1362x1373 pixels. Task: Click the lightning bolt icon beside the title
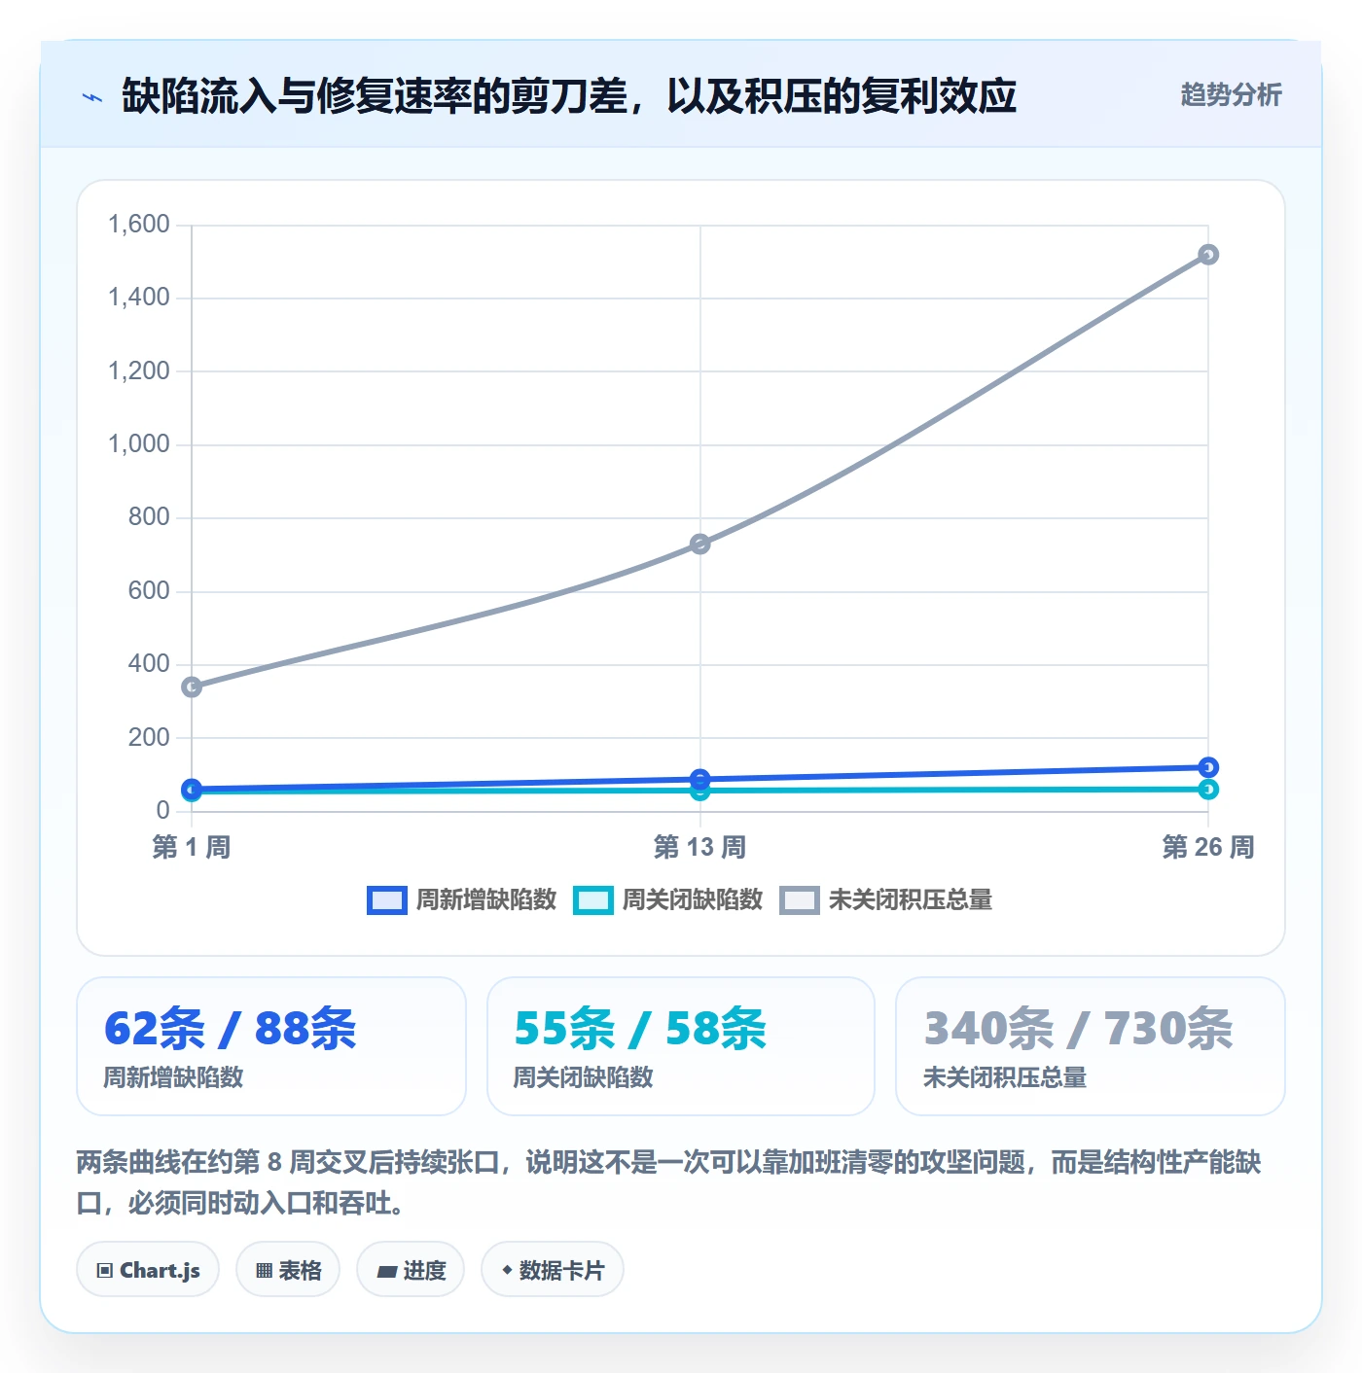[92, 97]
